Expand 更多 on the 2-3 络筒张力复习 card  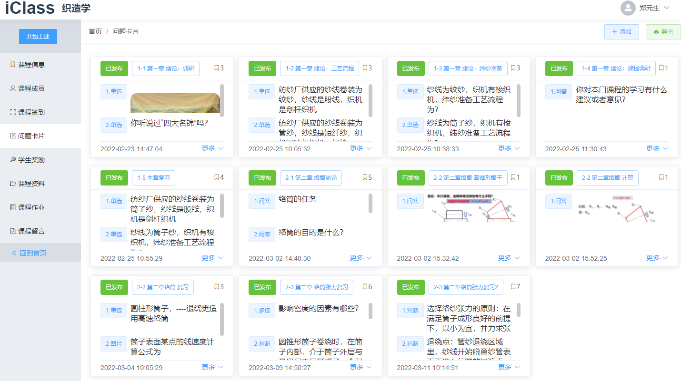tap(360, 367)
